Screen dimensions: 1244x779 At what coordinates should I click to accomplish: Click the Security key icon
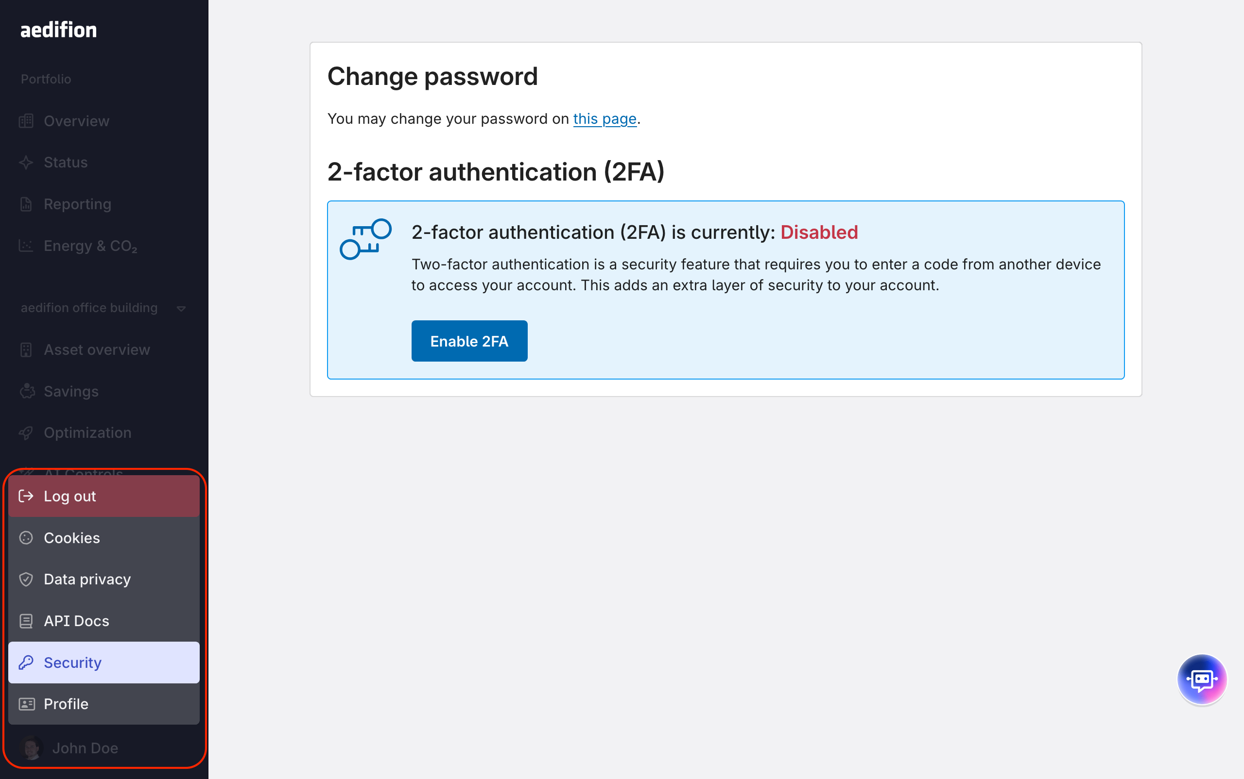point(26,663)
